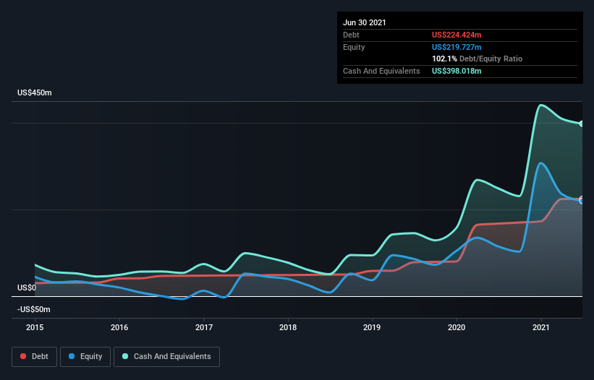594x380 pixels.
Task: Click the Equity row label in tooltip
Action: (x=354, y=47)
